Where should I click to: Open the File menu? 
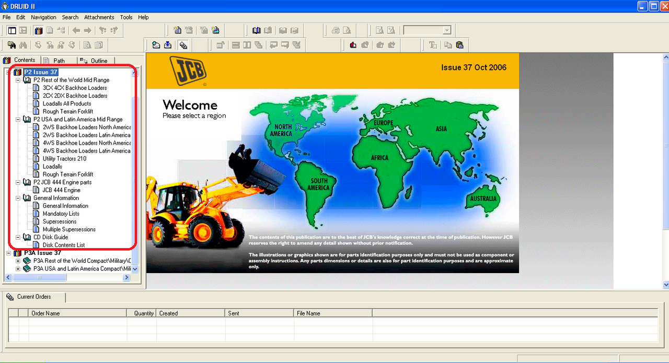(6, 17)
